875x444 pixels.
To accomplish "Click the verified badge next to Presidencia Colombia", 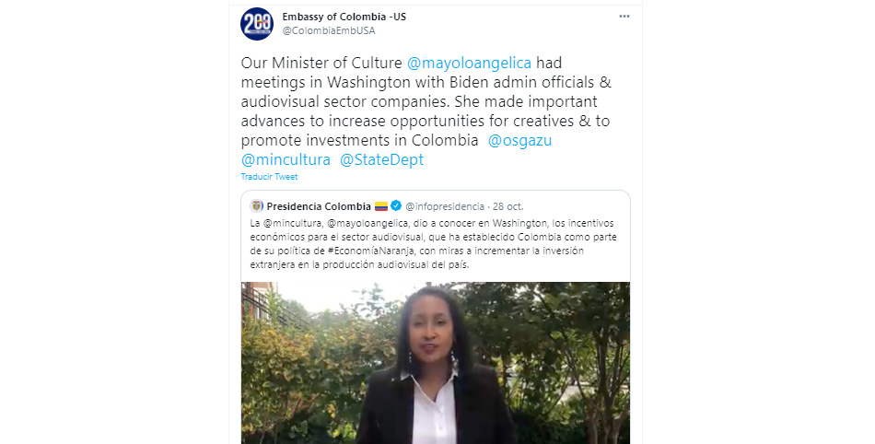I will (396, 205).
